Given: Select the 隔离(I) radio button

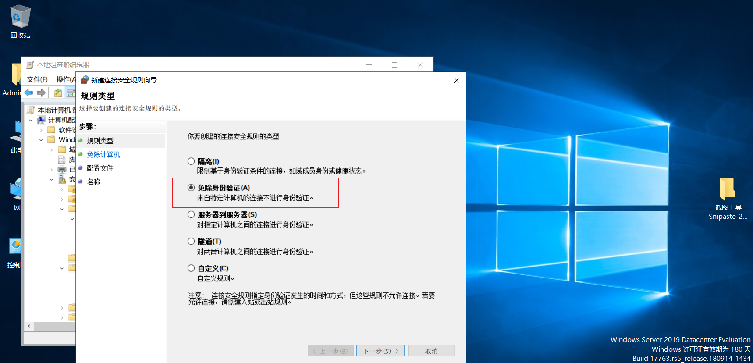Looking at the screenshot, I should click(191, 161).
